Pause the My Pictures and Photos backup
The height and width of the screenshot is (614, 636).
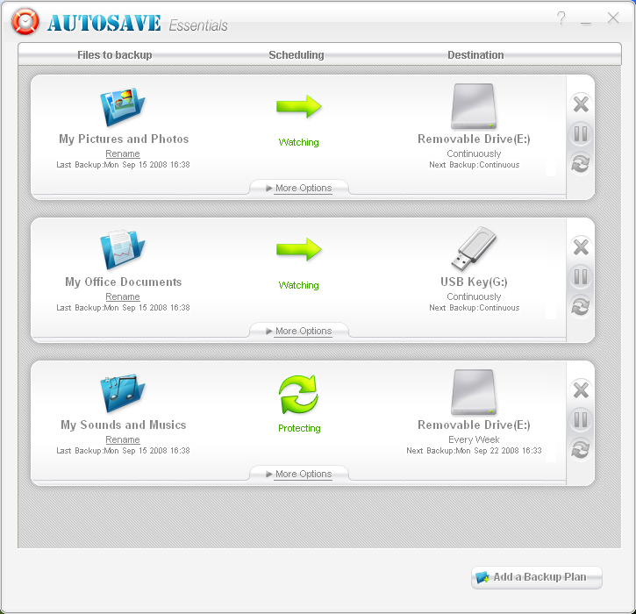click(580, 134)
